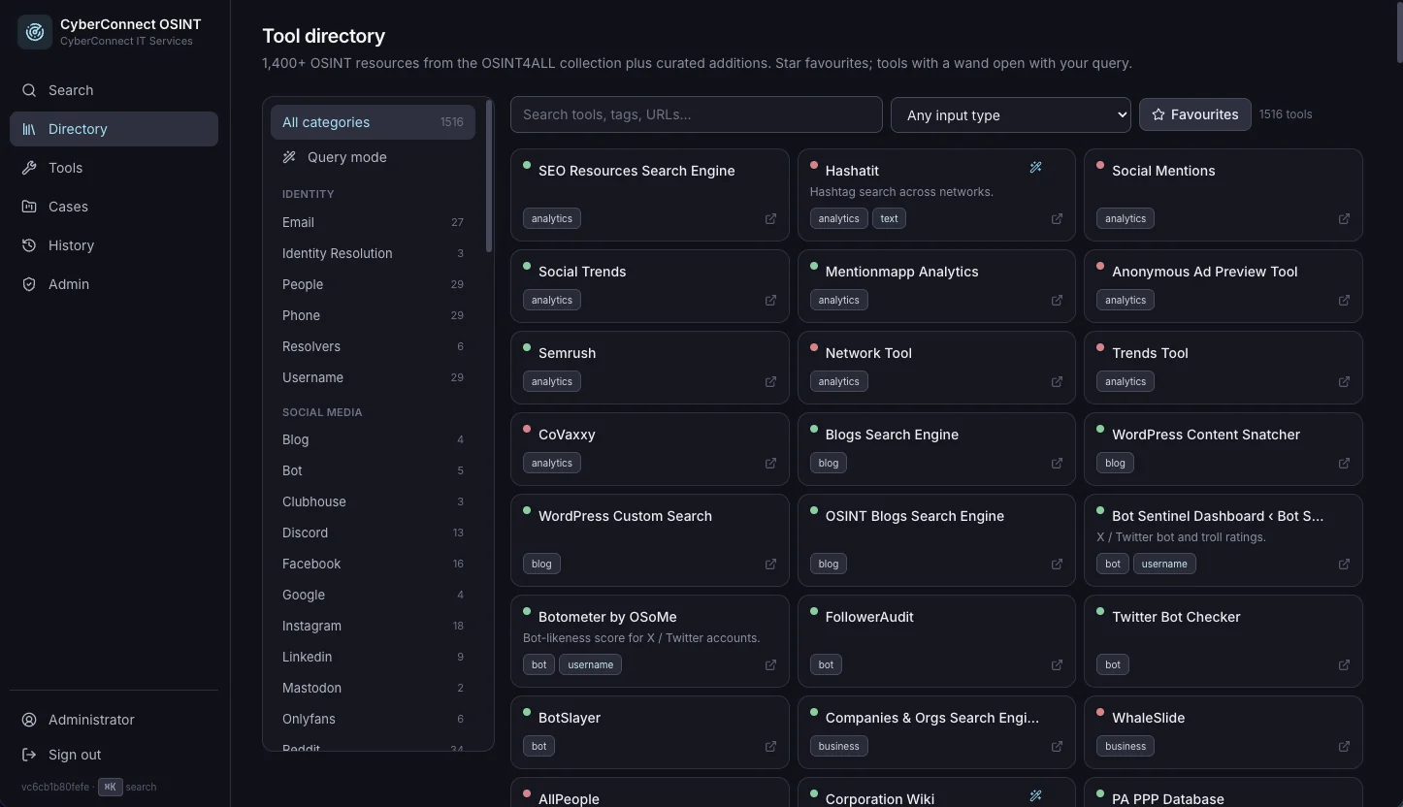
Task: Click the page scrollbar thumb
Action: click(x=1398, y=32)
